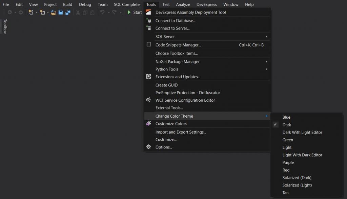Click the Options gear icon in Tools menu

click(x=148, y=147)
